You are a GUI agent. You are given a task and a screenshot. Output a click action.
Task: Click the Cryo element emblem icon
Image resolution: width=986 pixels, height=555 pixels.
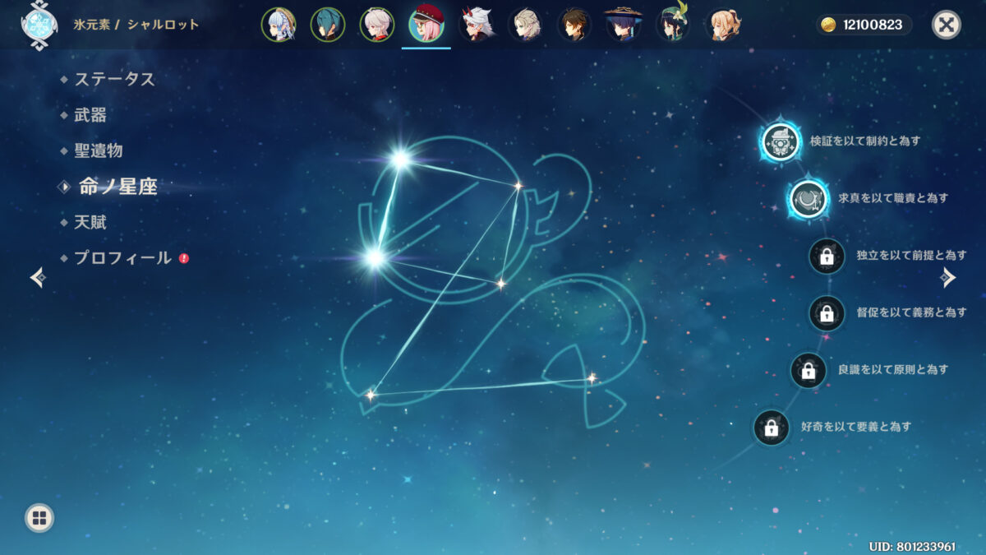tap(39, 25)
